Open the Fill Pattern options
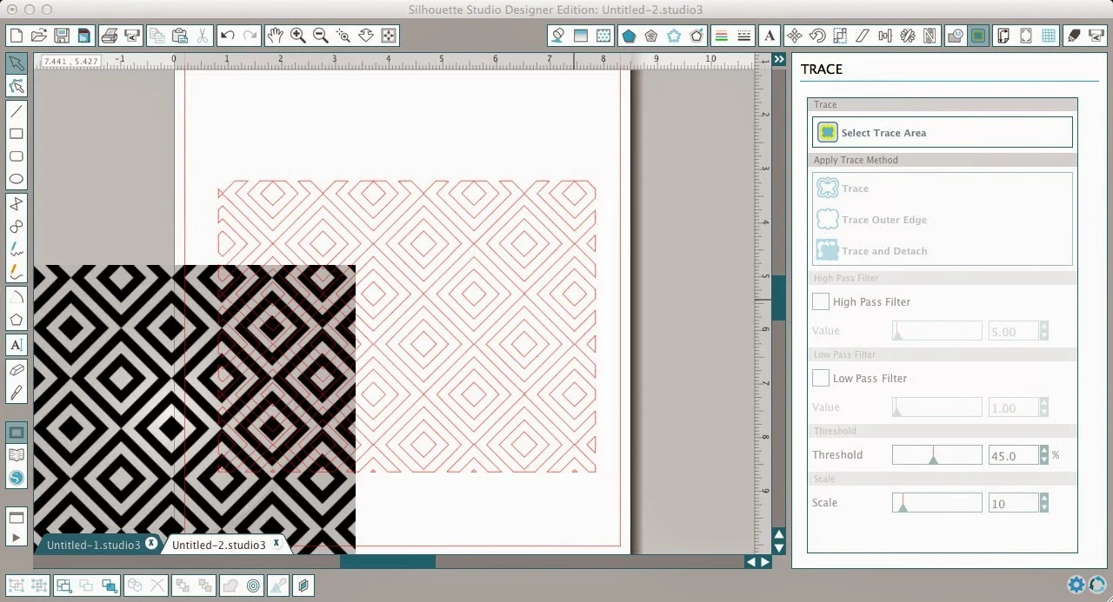 pos(603,36)
